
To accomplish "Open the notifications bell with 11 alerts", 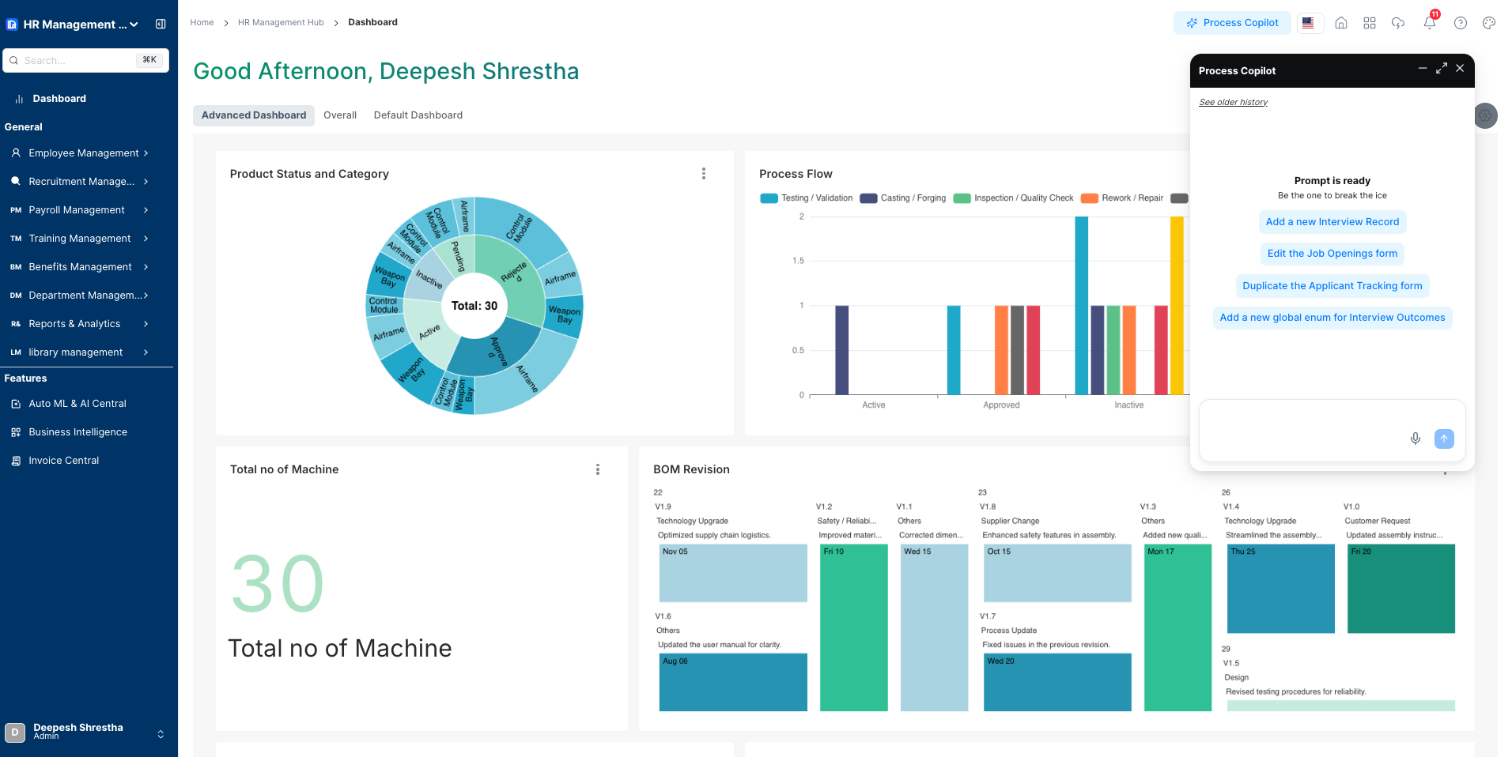I will point(1429,23).
